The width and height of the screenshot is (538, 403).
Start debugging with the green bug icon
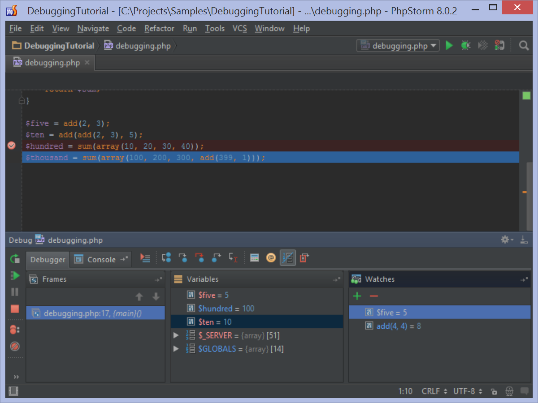(466, 45)
